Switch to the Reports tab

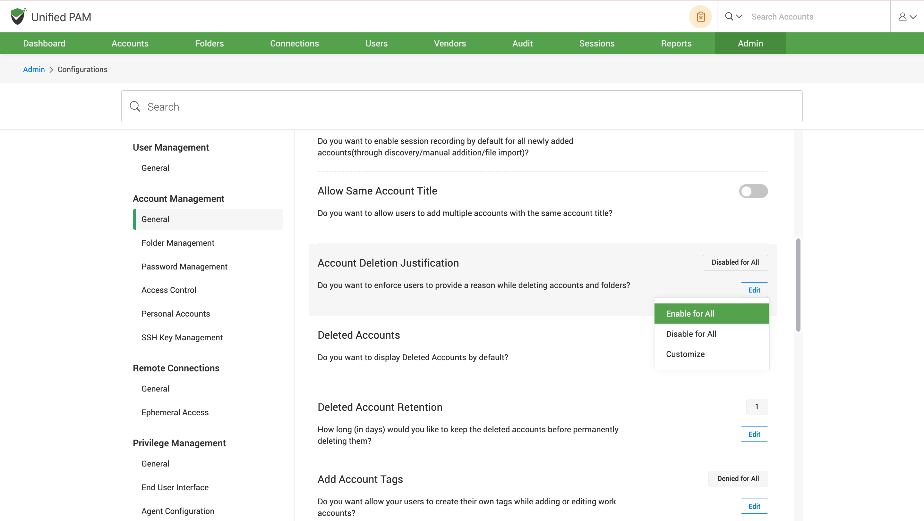tap(676, 43)
